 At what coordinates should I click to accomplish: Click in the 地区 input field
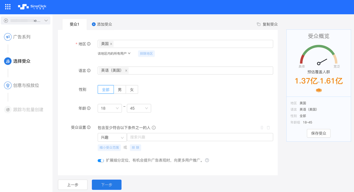click(185, 44)
